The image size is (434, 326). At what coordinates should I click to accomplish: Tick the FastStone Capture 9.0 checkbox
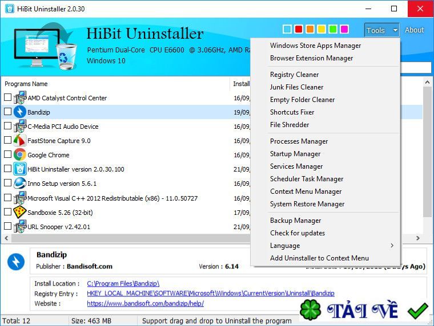point(8,140)
